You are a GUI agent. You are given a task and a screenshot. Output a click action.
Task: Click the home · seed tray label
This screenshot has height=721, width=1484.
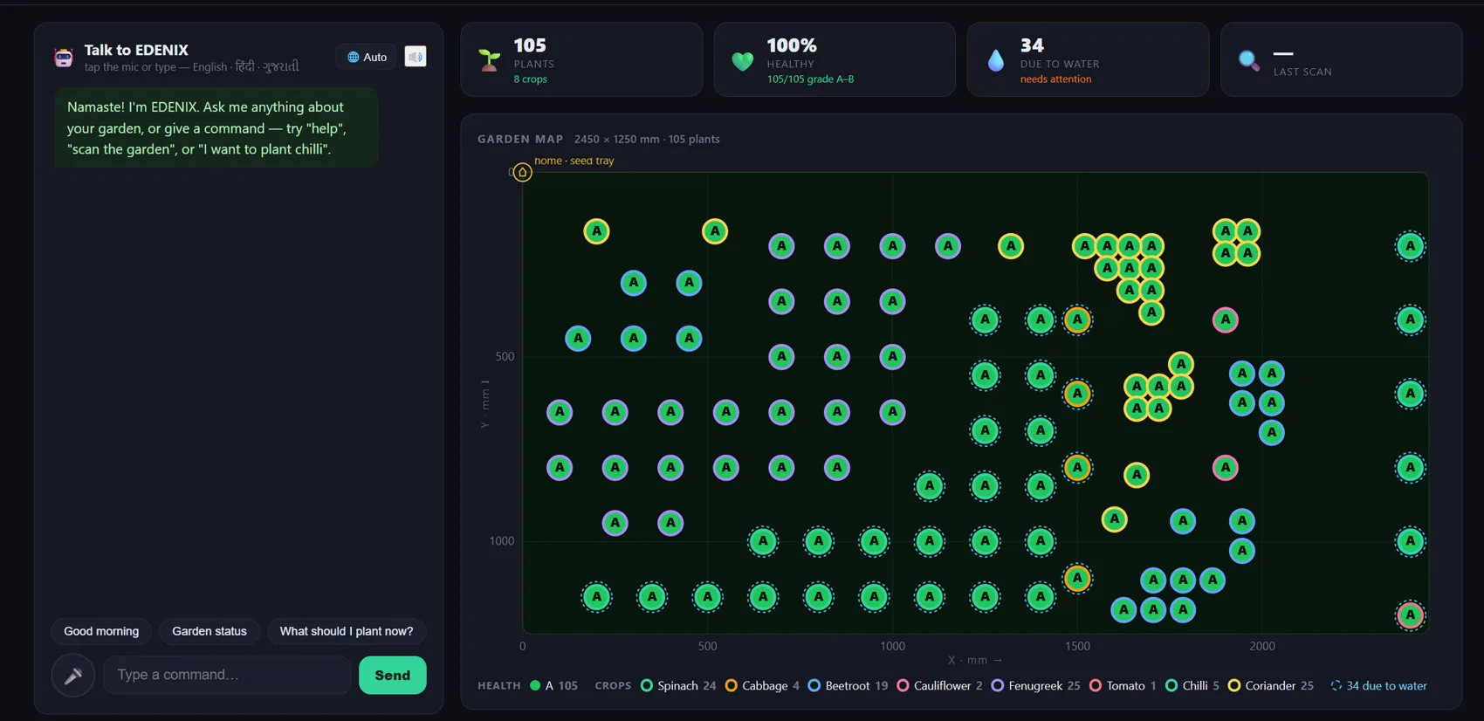[x=574, y=161]
